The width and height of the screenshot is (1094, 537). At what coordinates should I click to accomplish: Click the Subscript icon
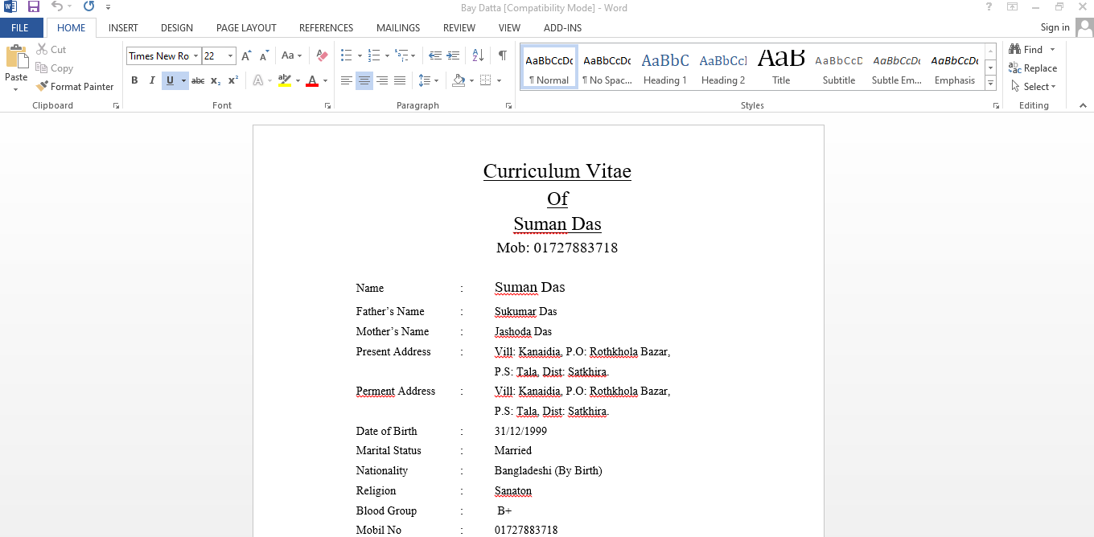pyautogui.click(x=215, y=80)
